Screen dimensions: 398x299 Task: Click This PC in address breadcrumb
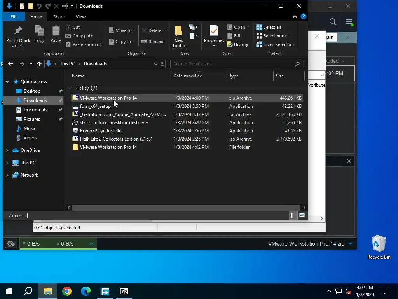pyautogui.click(x=67, y=64)
